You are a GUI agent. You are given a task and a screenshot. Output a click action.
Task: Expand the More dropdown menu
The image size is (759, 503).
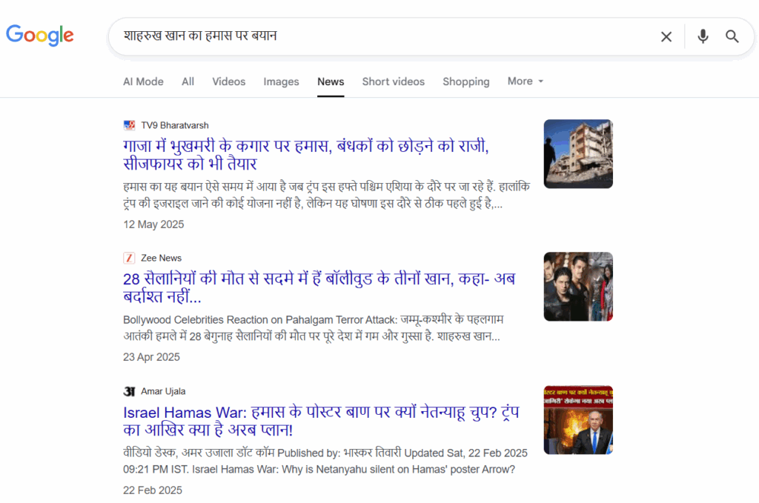(526, 81)
